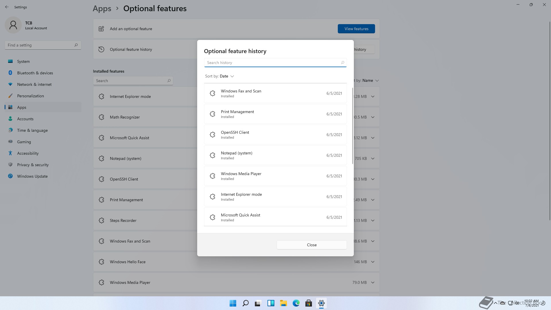Click the Settings gear on the taskbar
Image resolution: width=551 pixels, height=310 pixels.
tap(321, 303)
